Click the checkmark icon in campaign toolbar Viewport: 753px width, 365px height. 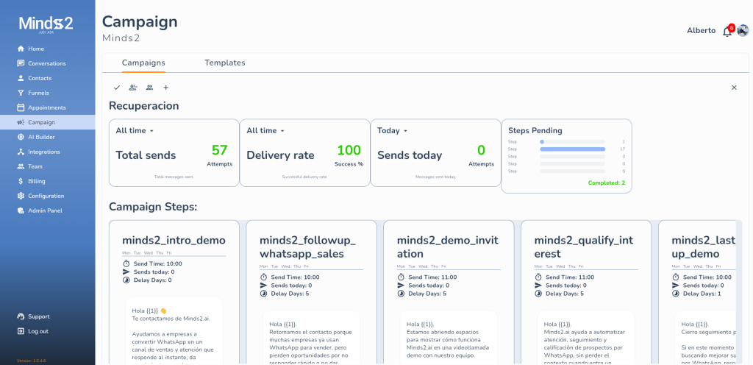pyautogui.click(x=117, y=88)
